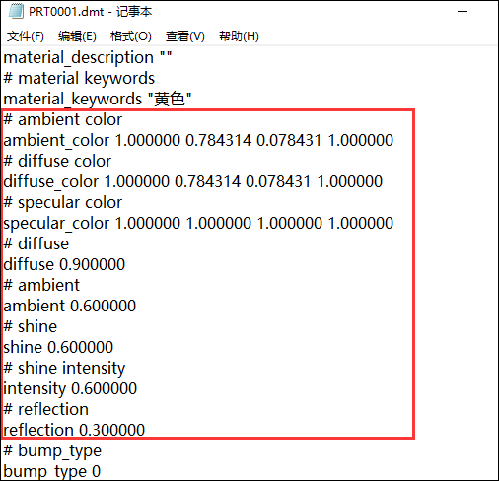Place cursor in ambient_color value line
499x481 pixels.
[198, 140]
